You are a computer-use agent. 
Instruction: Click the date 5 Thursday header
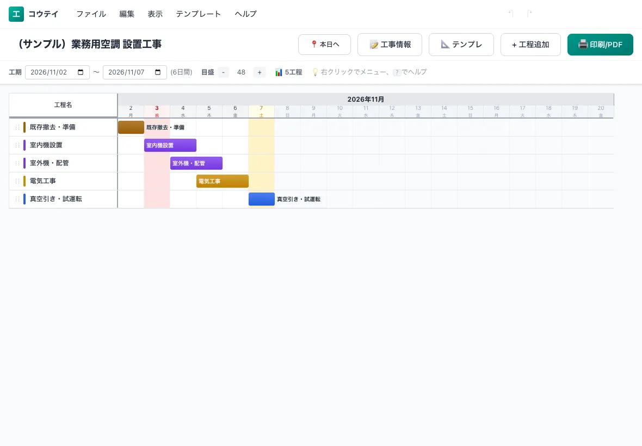209,112
